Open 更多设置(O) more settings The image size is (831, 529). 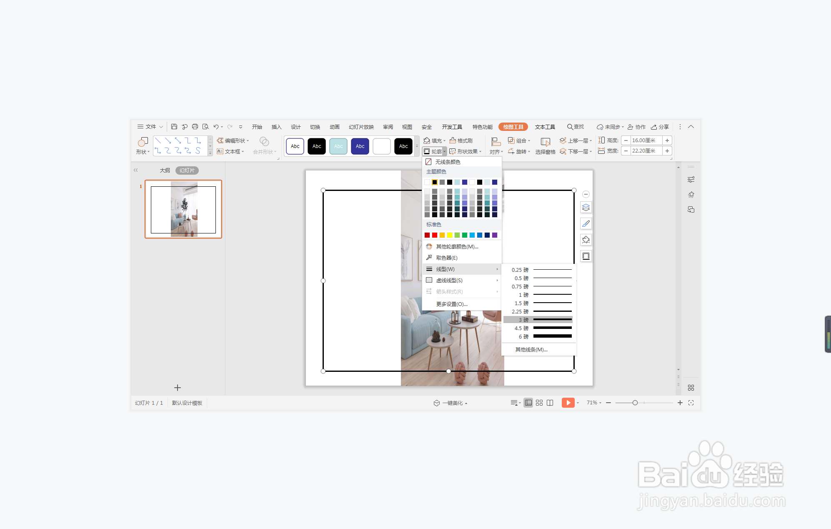click(462, 304)
